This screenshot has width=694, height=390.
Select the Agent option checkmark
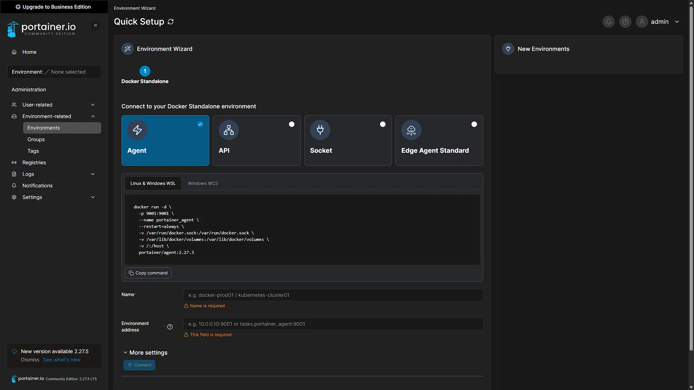[200, 124]
